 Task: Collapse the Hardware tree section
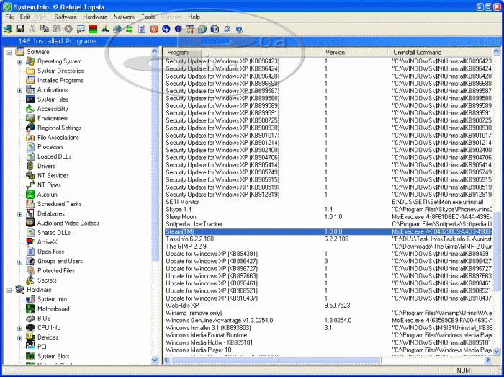tap(9, 290)
